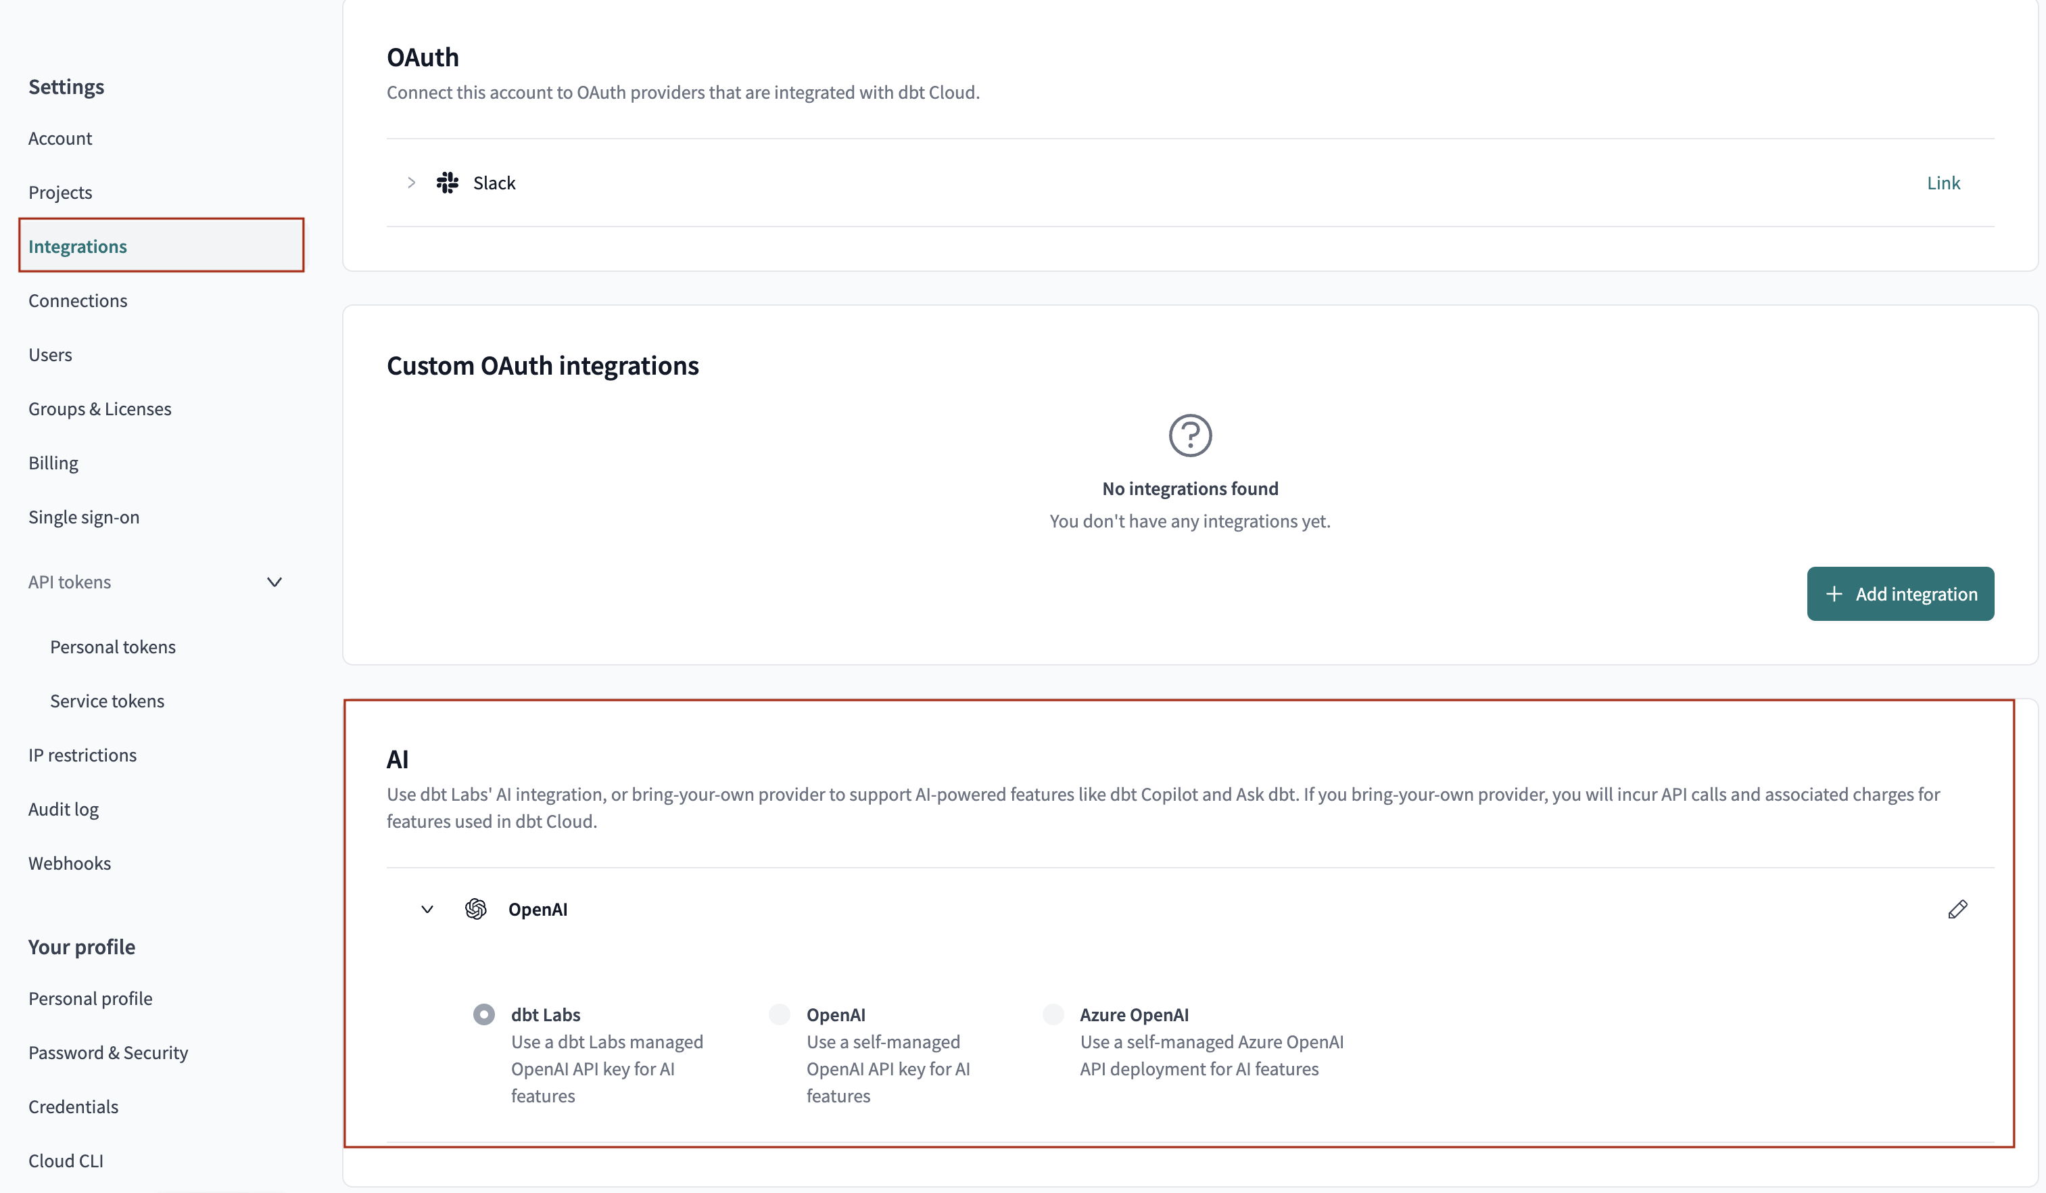Click the Add integration button
This screenshot has width=2046, height=1193.
pyautogui.click(x=1901, y=594)
